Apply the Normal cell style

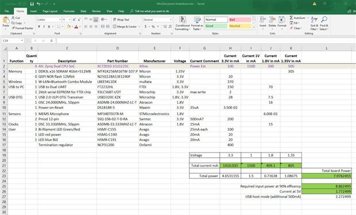(216, 19)
